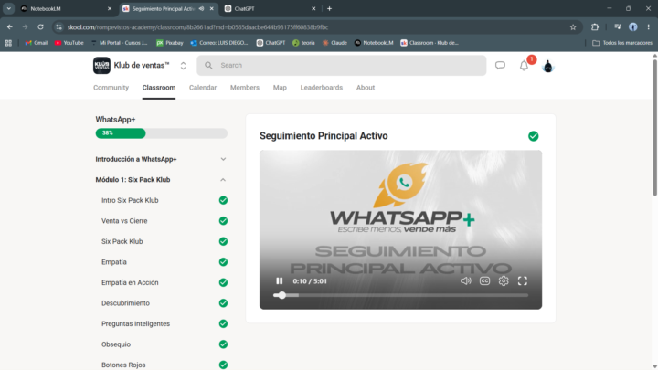Open video settings gear icon
Image resolution: width=658 pixels, height=370 pixels.
pos(504,281)
